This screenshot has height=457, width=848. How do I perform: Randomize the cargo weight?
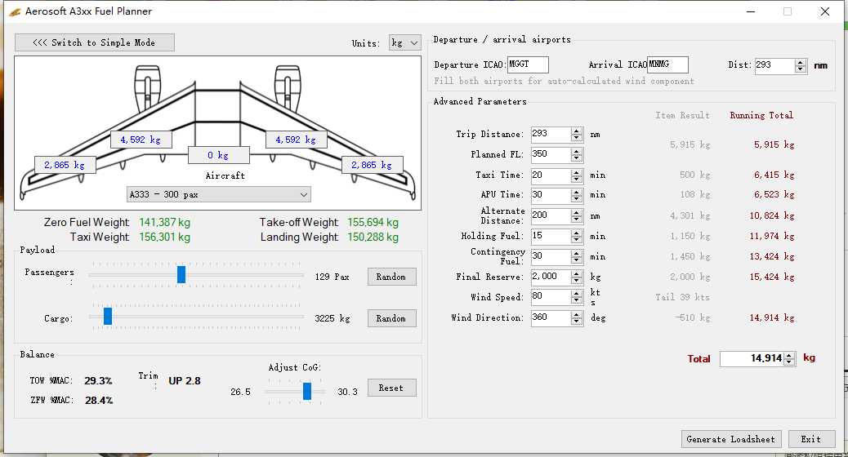(x=391, y=318)
